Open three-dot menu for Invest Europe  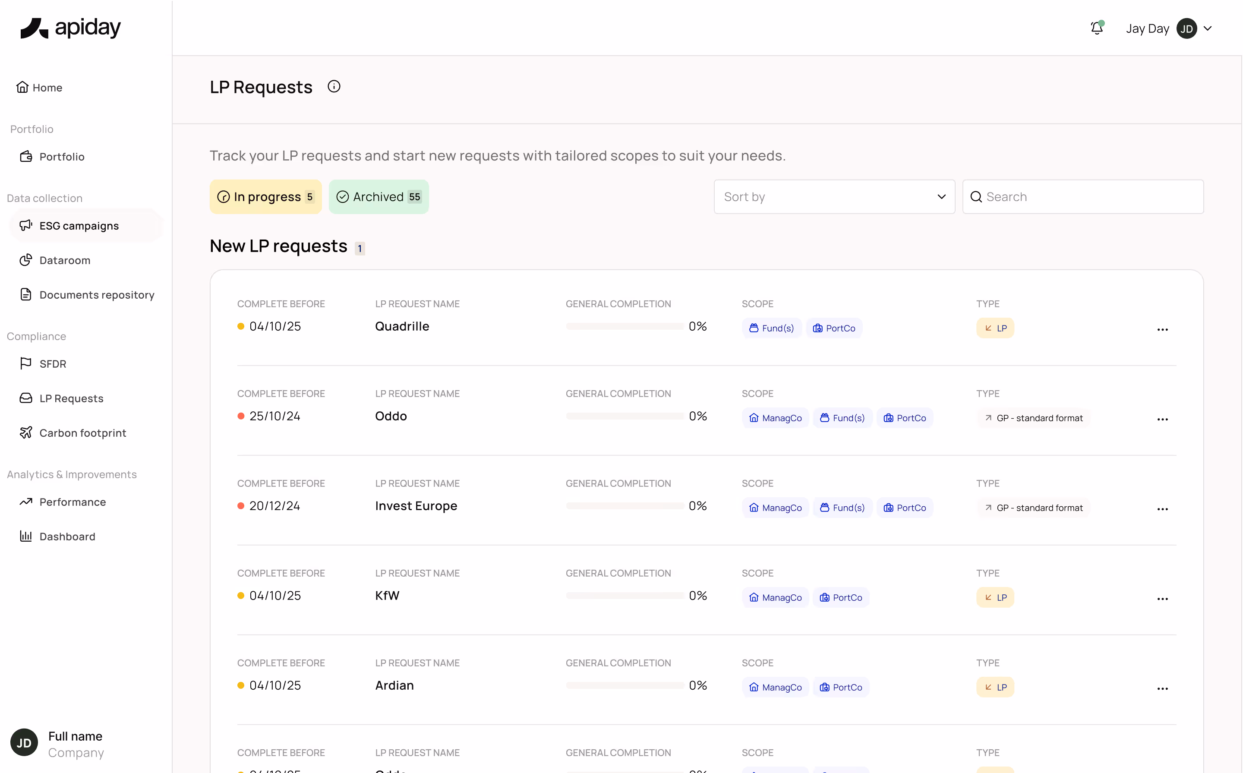(x=1162, y=509)
